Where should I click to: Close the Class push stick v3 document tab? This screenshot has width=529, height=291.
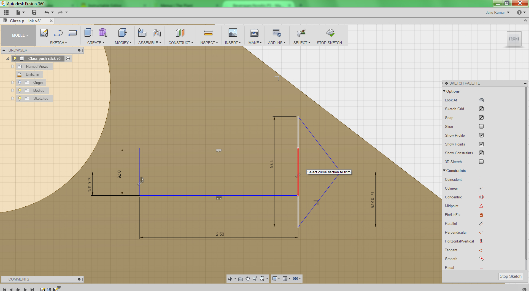coord(51,21)
